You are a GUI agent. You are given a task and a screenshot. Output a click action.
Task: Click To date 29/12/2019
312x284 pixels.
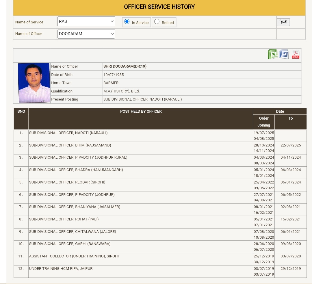click(x=291, y=269)
